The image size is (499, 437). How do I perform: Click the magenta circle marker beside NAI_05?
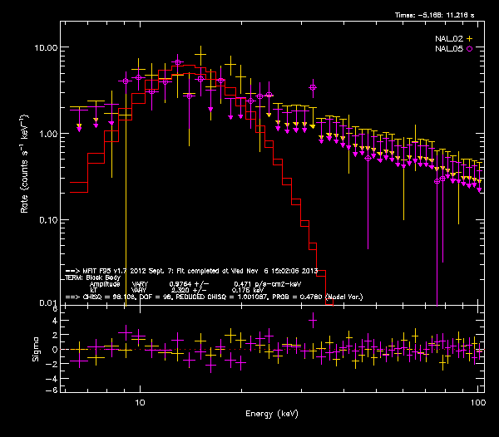(469, 50)
